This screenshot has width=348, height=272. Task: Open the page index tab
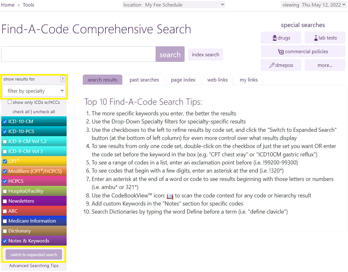click(183, 80)
